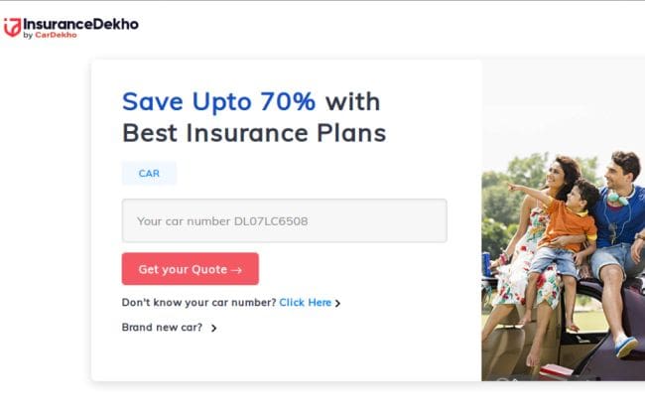Screen dimensions: 645x417
Task: Click the 'by CarDekho' text under the logo
Action: [50, 36]
